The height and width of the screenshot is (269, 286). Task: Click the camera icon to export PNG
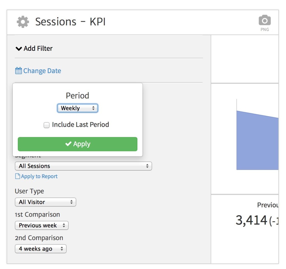click(264, 21)
